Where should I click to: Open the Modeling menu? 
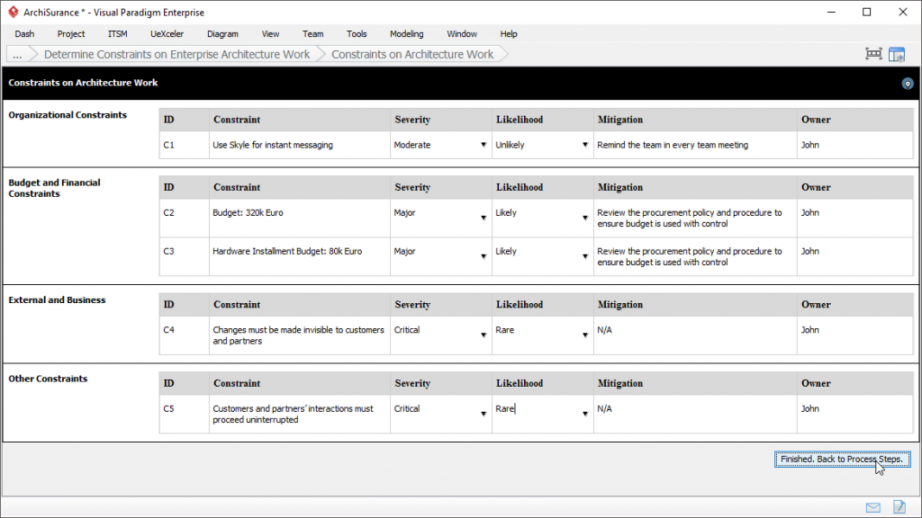(406, 34)
